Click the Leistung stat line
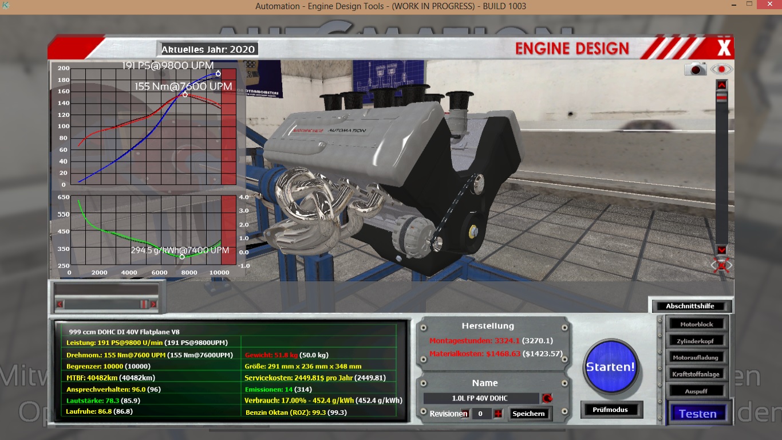 point(147,343)
